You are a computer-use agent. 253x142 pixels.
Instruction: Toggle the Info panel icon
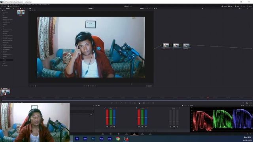click(251, 103)
